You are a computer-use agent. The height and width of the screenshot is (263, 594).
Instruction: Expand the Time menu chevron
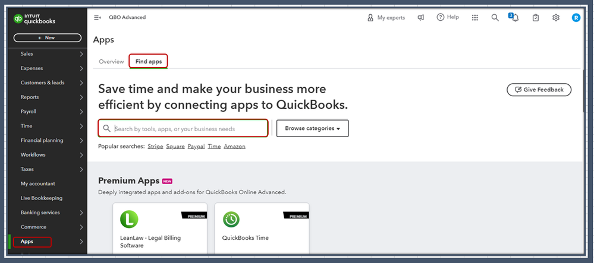click(81, 126)
